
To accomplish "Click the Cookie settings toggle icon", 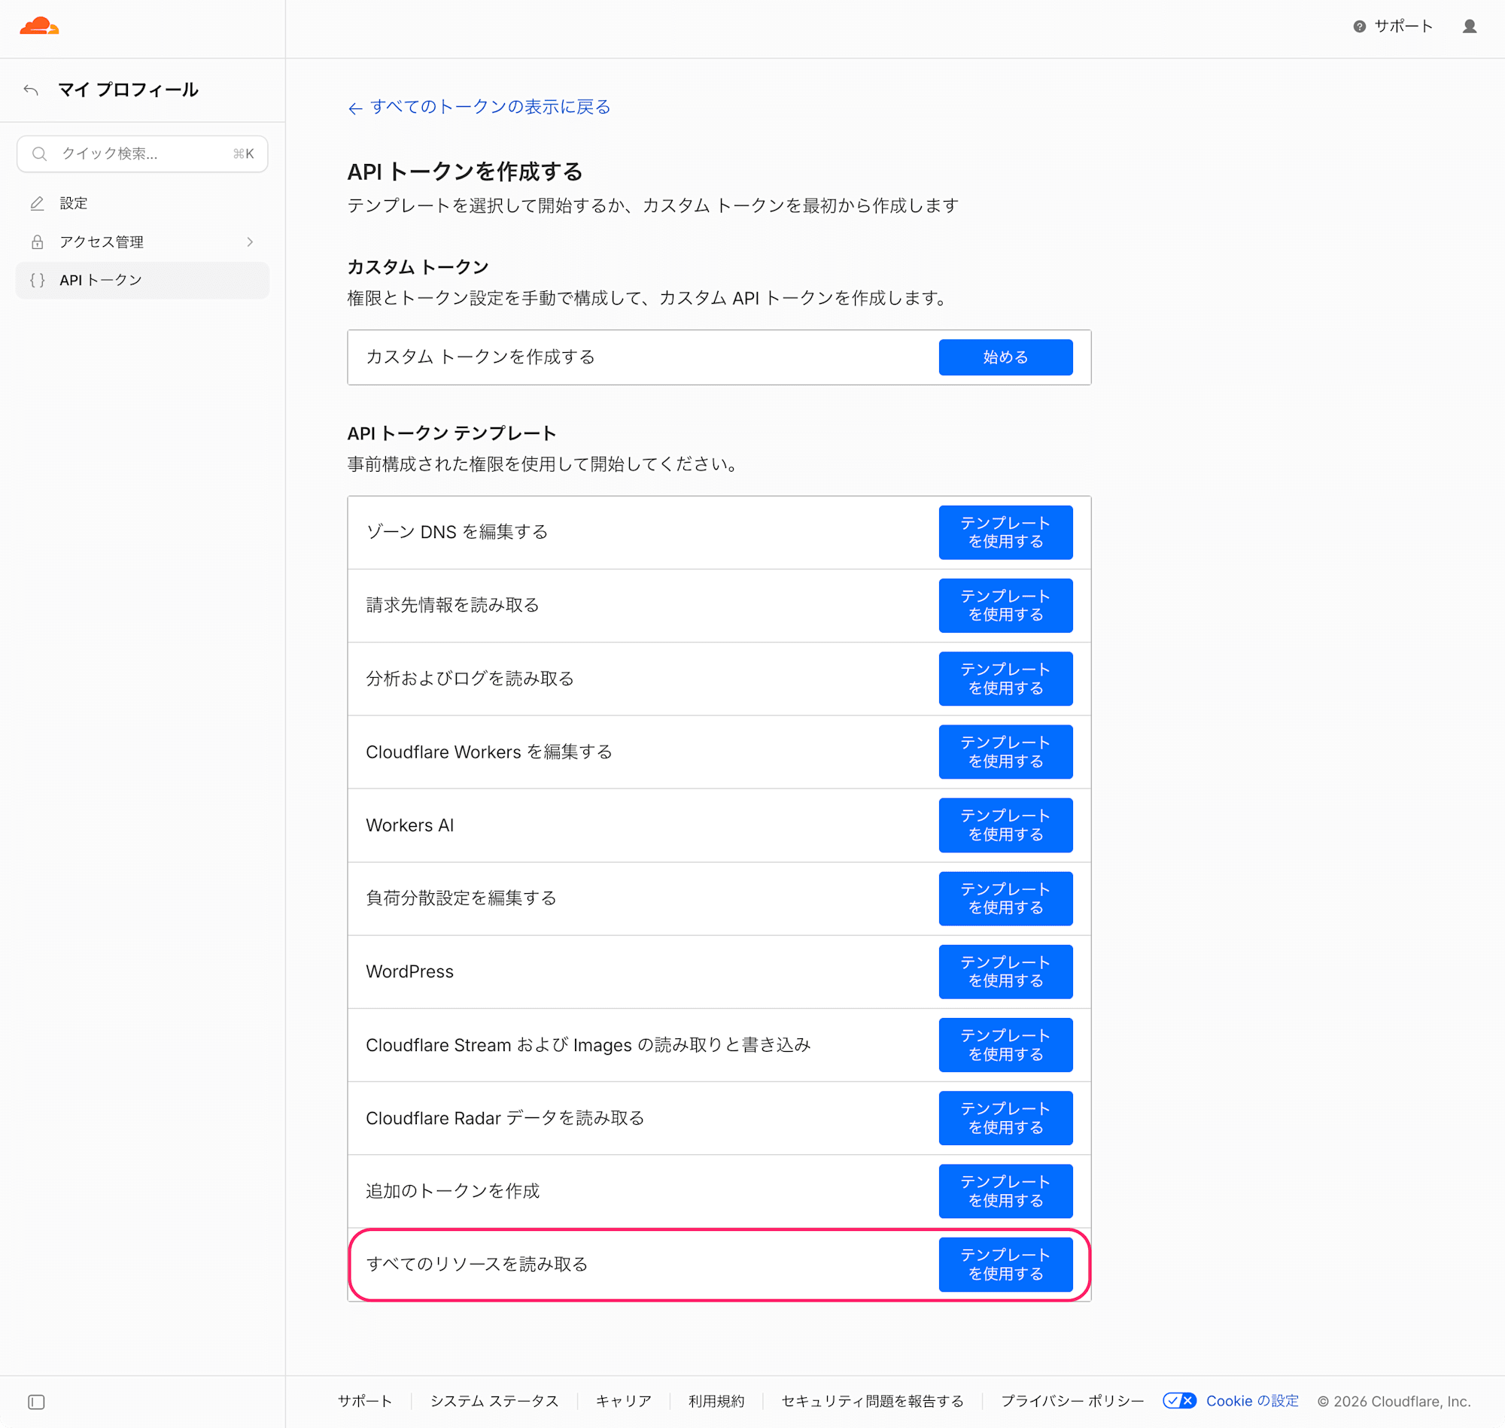I will pyautogui.click(x=1179, y=1401).
